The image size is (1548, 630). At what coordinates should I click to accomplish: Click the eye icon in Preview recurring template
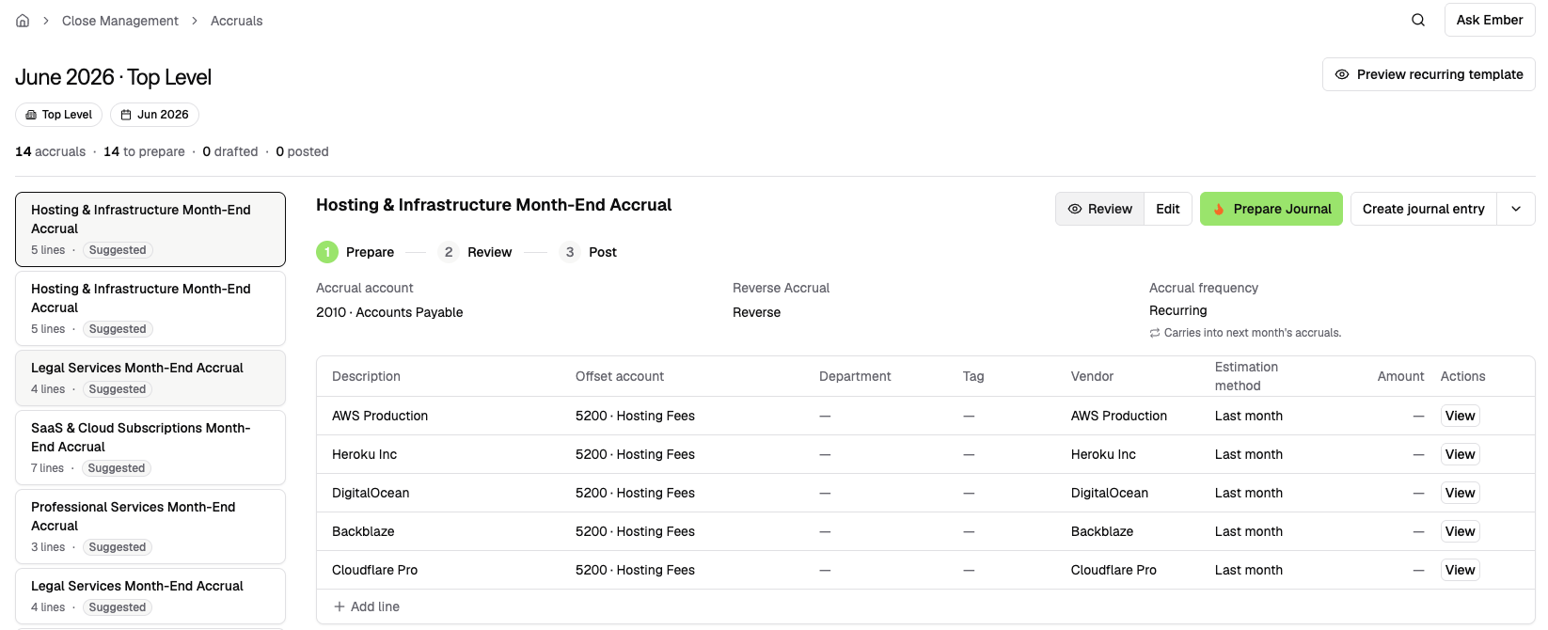coord(1342,74)
